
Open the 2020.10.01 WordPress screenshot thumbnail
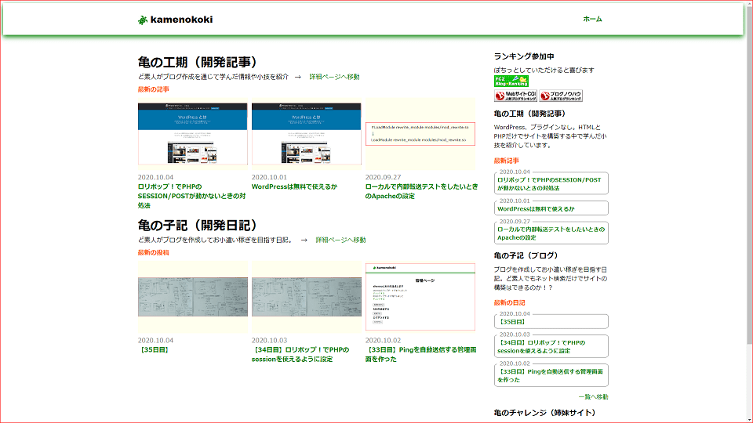point(307,134)
